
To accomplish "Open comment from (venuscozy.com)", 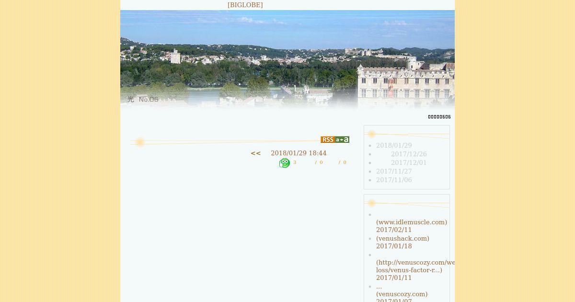I will [402, 294].
